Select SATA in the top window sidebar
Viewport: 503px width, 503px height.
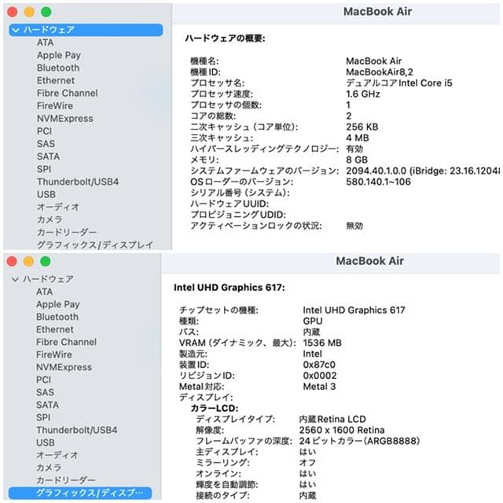49,156
